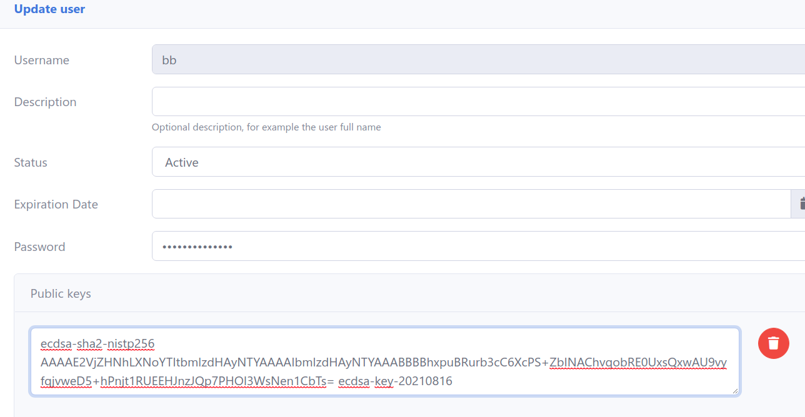Select "Active" in the Status selector
805x417 pixels.
coord(181,162)
